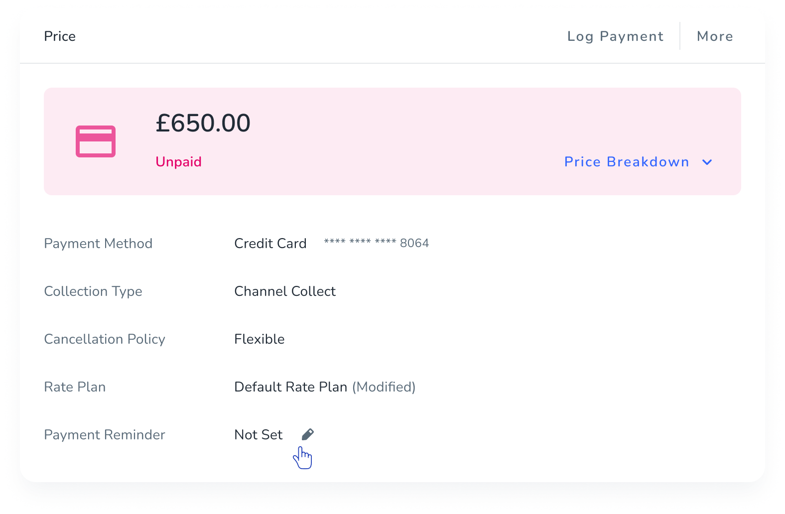Viewport: 785px width, 514px height.
Task: Select the Price section title
Action: coord(60,36)
